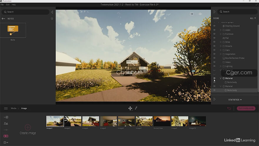
Task: Click the Note object icon in the library
Action: 13,30
